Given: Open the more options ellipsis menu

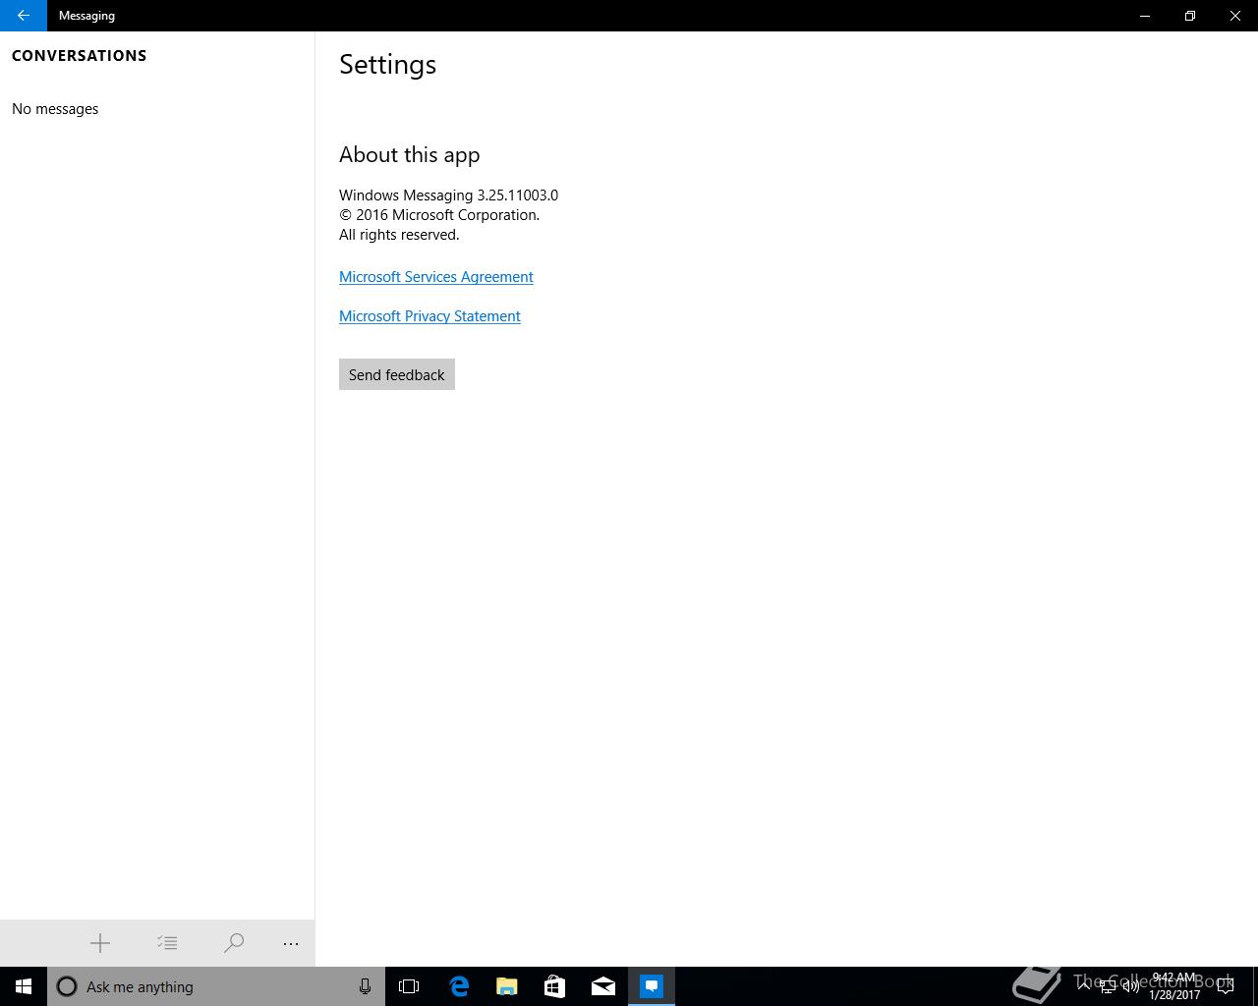Looking at the screenshot, I should [x=291, y=943].
